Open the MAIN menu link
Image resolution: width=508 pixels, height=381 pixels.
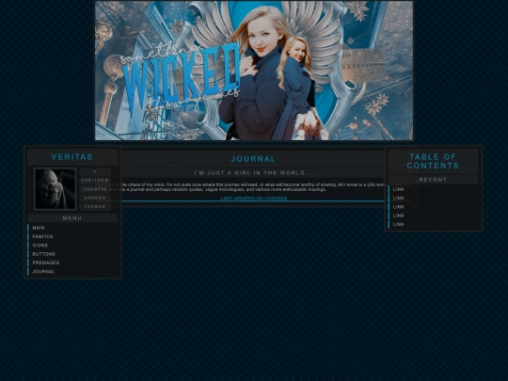point(39,228)
